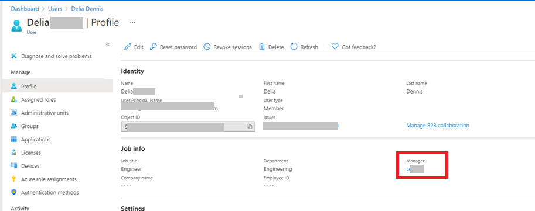Click the Delia Dennis breadcrumb
This screenshot has height=211, width=535.
pos(87,9)
